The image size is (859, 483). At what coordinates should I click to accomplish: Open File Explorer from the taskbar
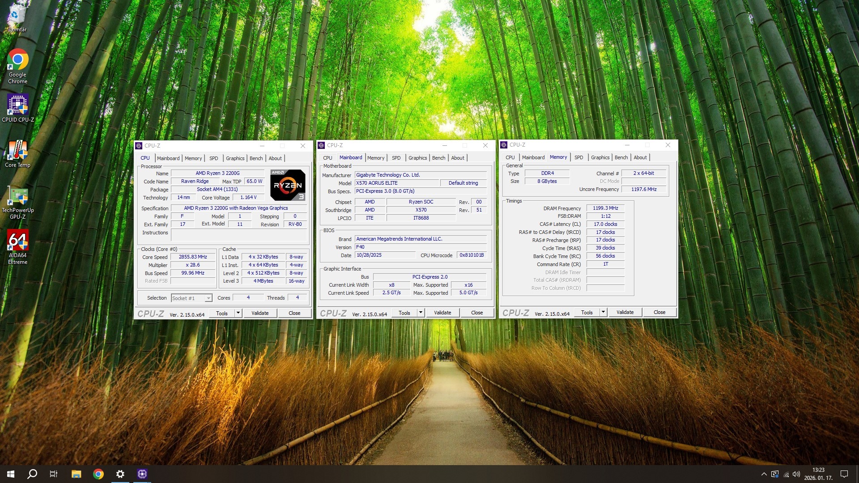(76, 474)
